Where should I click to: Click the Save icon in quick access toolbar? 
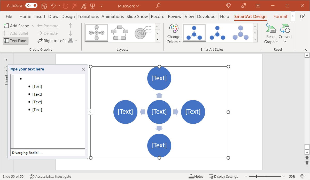[44, 5]
